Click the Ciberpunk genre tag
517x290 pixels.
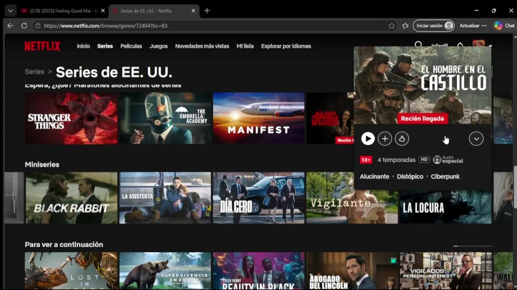[445, 176]
